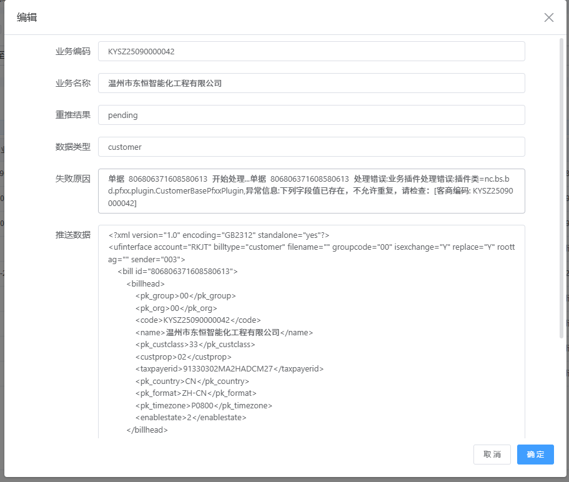
Task: Click the 编辑 dialog title
Action: click(x=27, y=17)
